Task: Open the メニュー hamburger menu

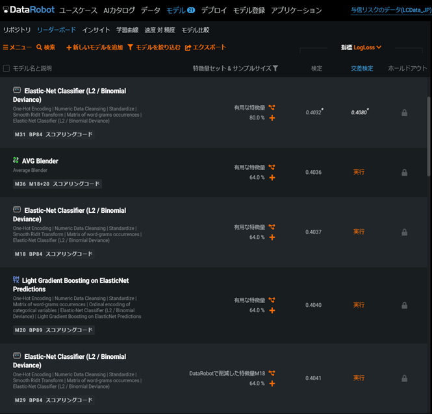Action: click(17, 47)
